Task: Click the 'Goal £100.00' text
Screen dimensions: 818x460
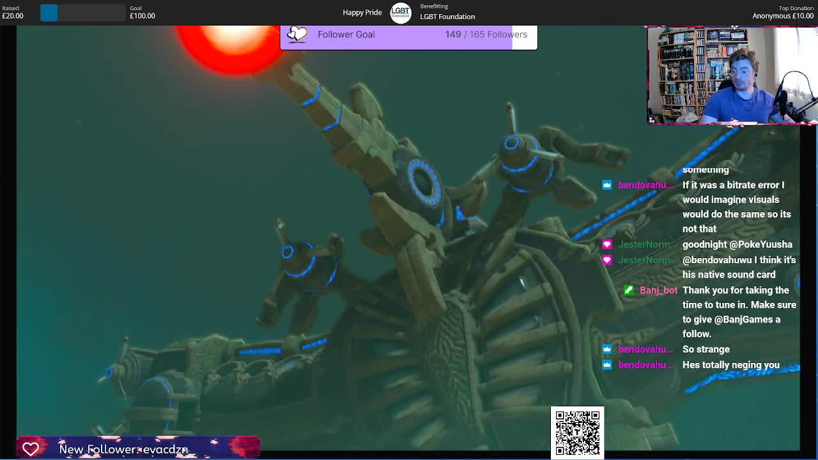Action: [142, 12]
